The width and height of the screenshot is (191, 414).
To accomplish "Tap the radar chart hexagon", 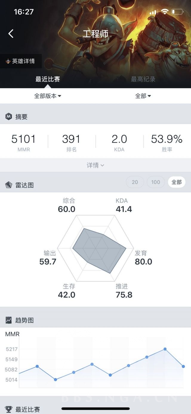I will tap(96, 248).
